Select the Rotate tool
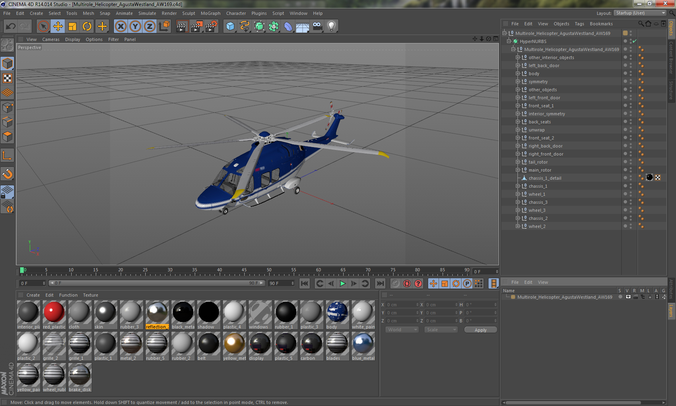Image resolution: width=676 pixels, height=406 pixels. click(87, 27)
